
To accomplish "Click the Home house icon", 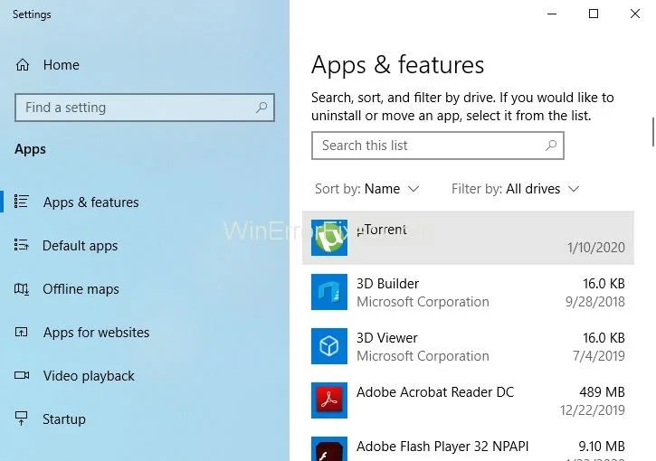I will 23,65.
